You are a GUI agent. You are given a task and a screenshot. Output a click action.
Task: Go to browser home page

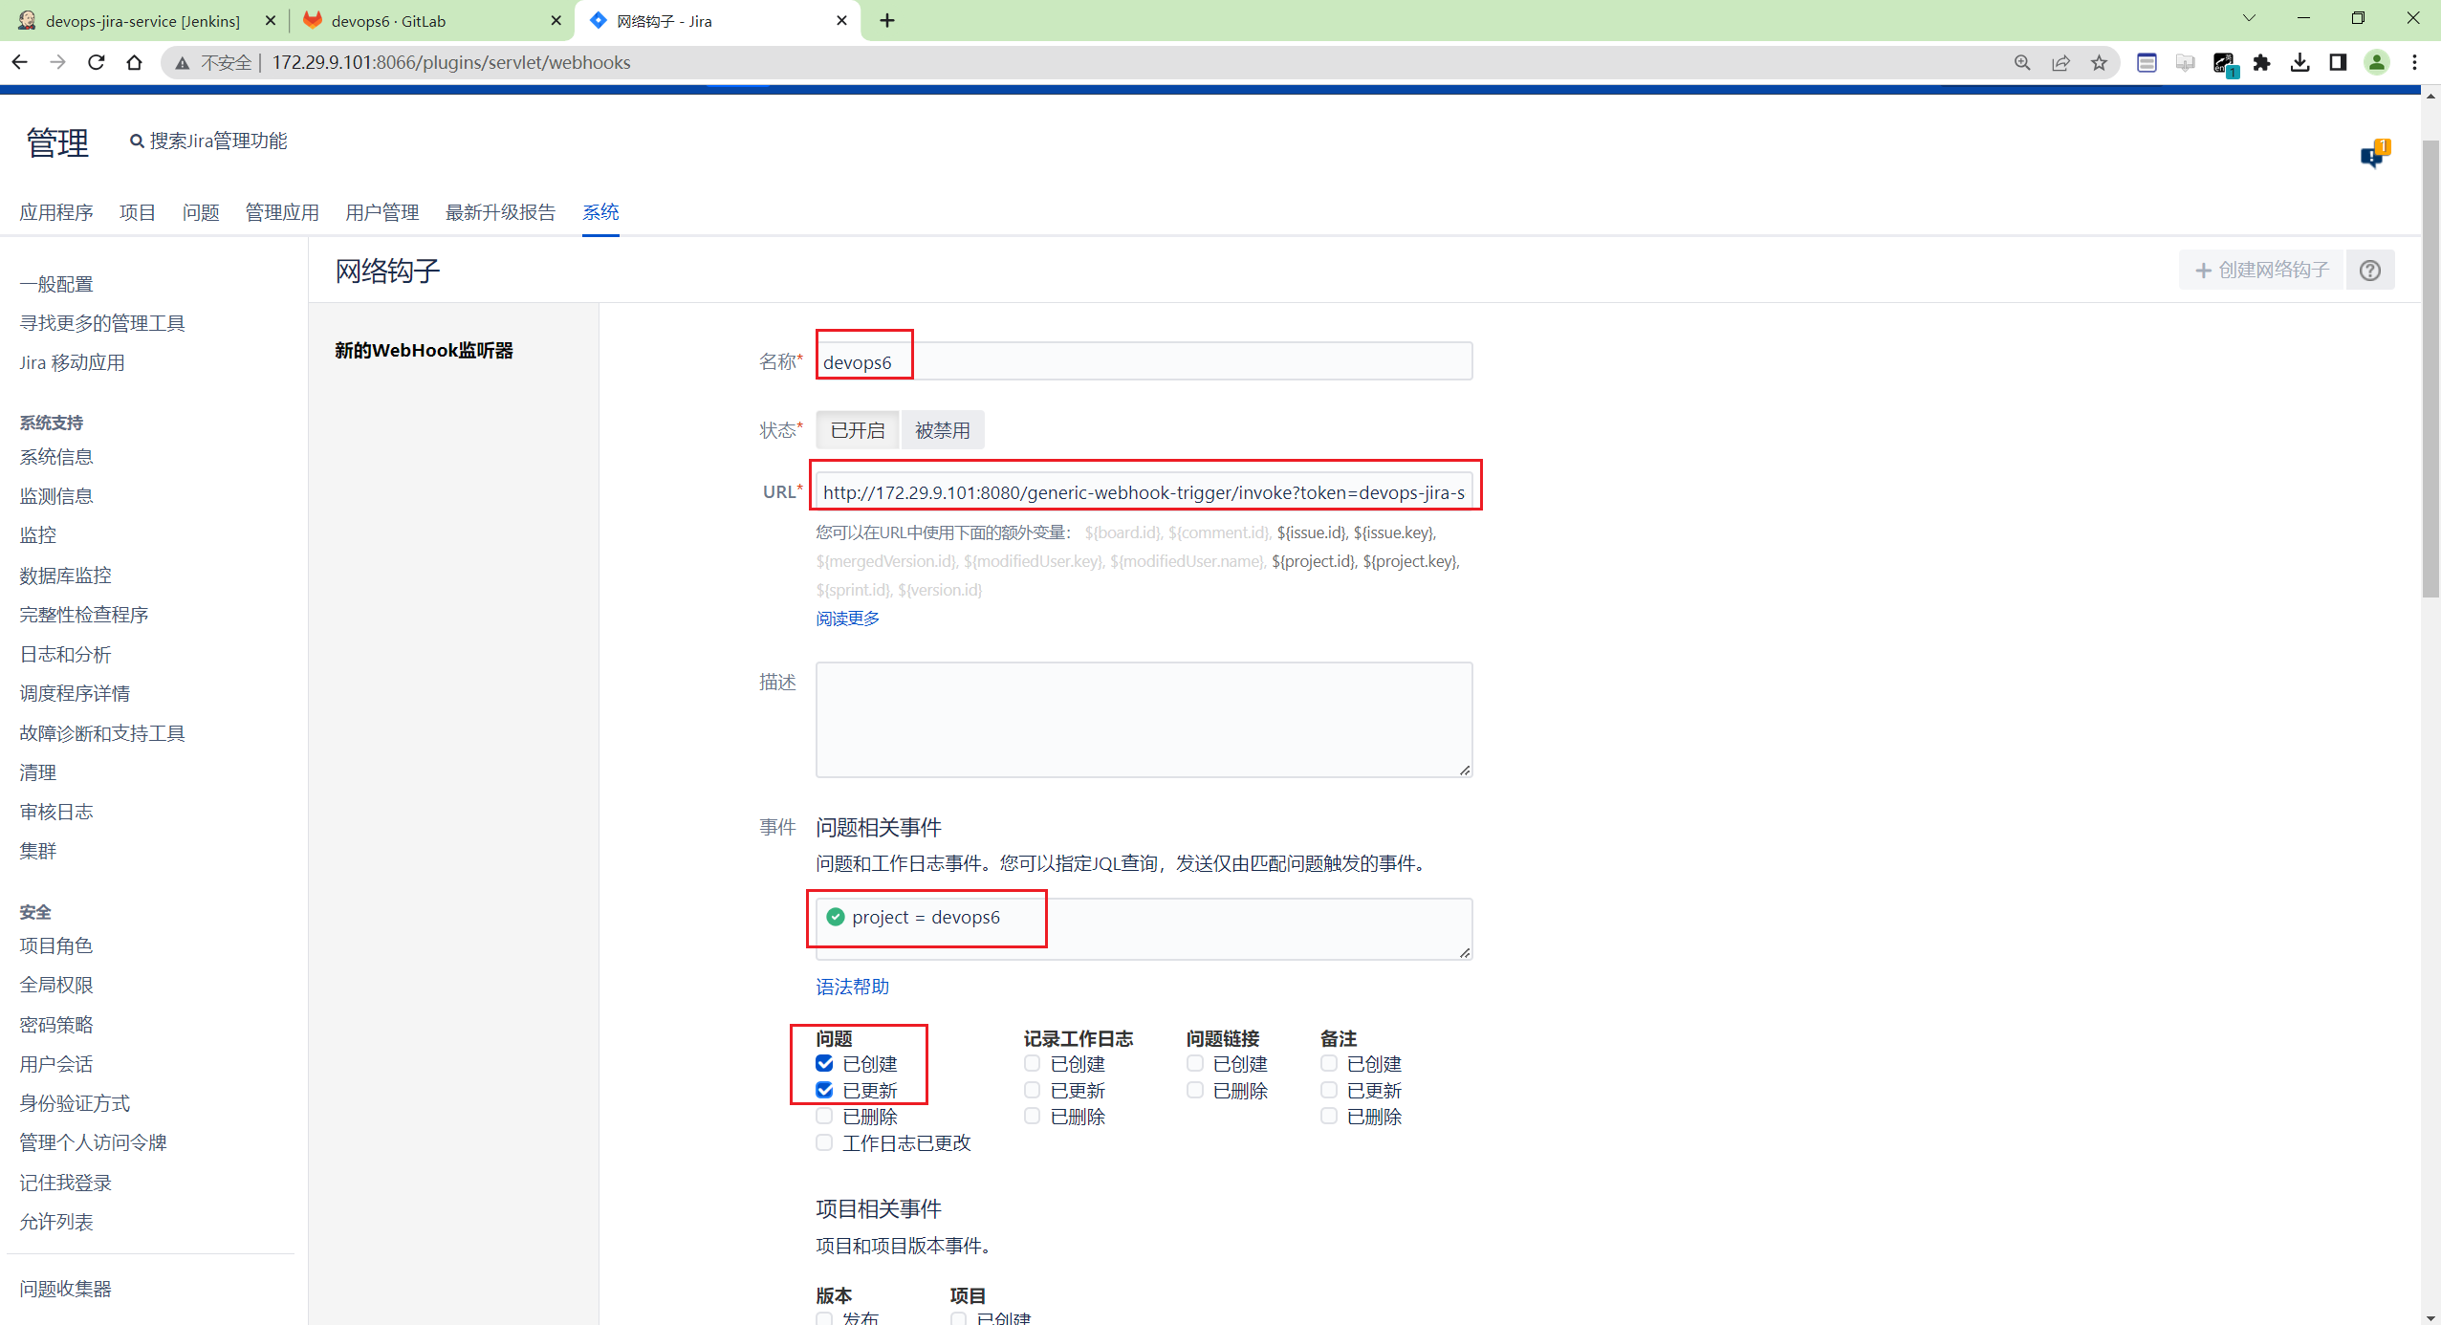(134, 62)
